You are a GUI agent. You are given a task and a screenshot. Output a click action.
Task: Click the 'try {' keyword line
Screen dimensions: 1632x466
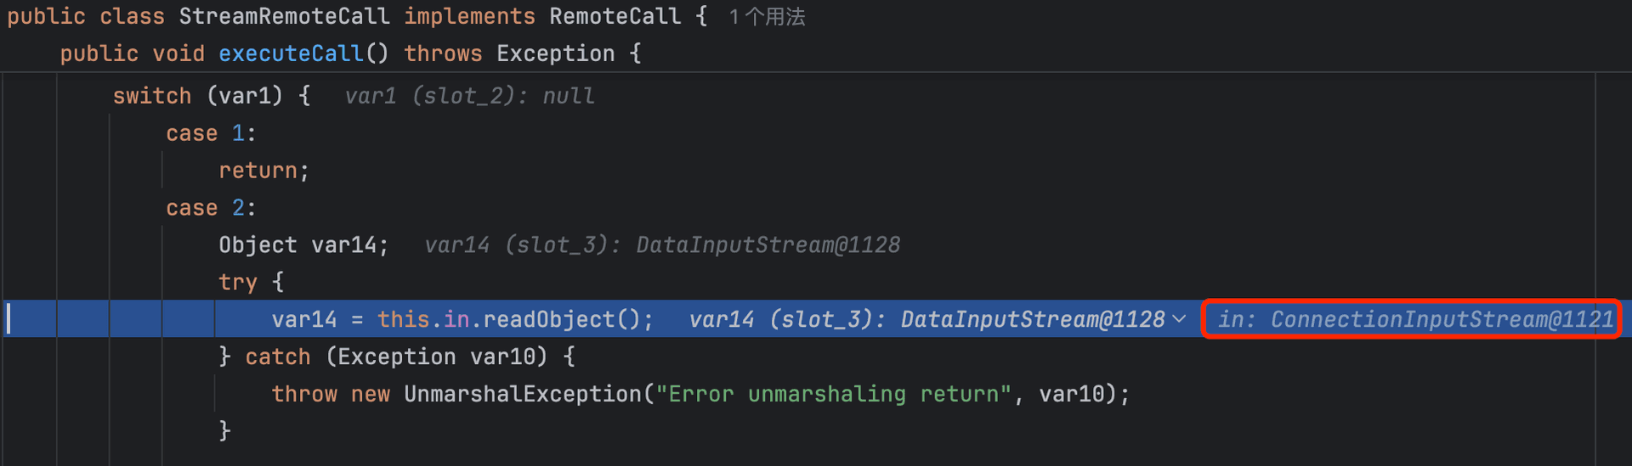point(252,282)
